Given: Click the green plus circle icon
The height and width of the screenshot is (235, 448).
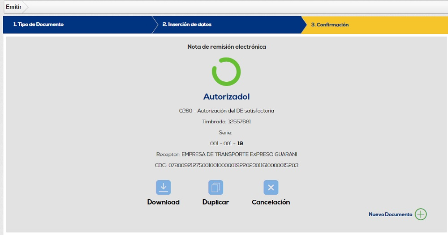Looking at the screenshot, I should click(x=421, y=214).
